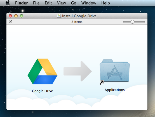Open the File menu

point(36,3)
